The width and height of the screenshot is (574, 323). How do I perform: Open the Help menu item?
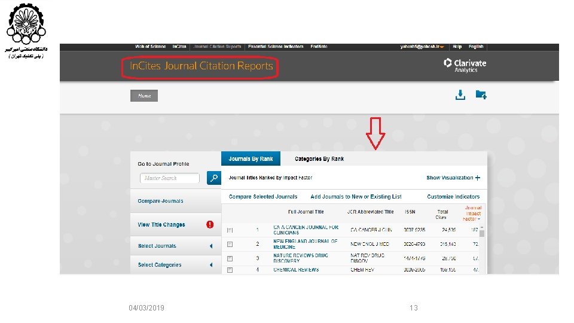pyautogui.click(x=457, y=47)
